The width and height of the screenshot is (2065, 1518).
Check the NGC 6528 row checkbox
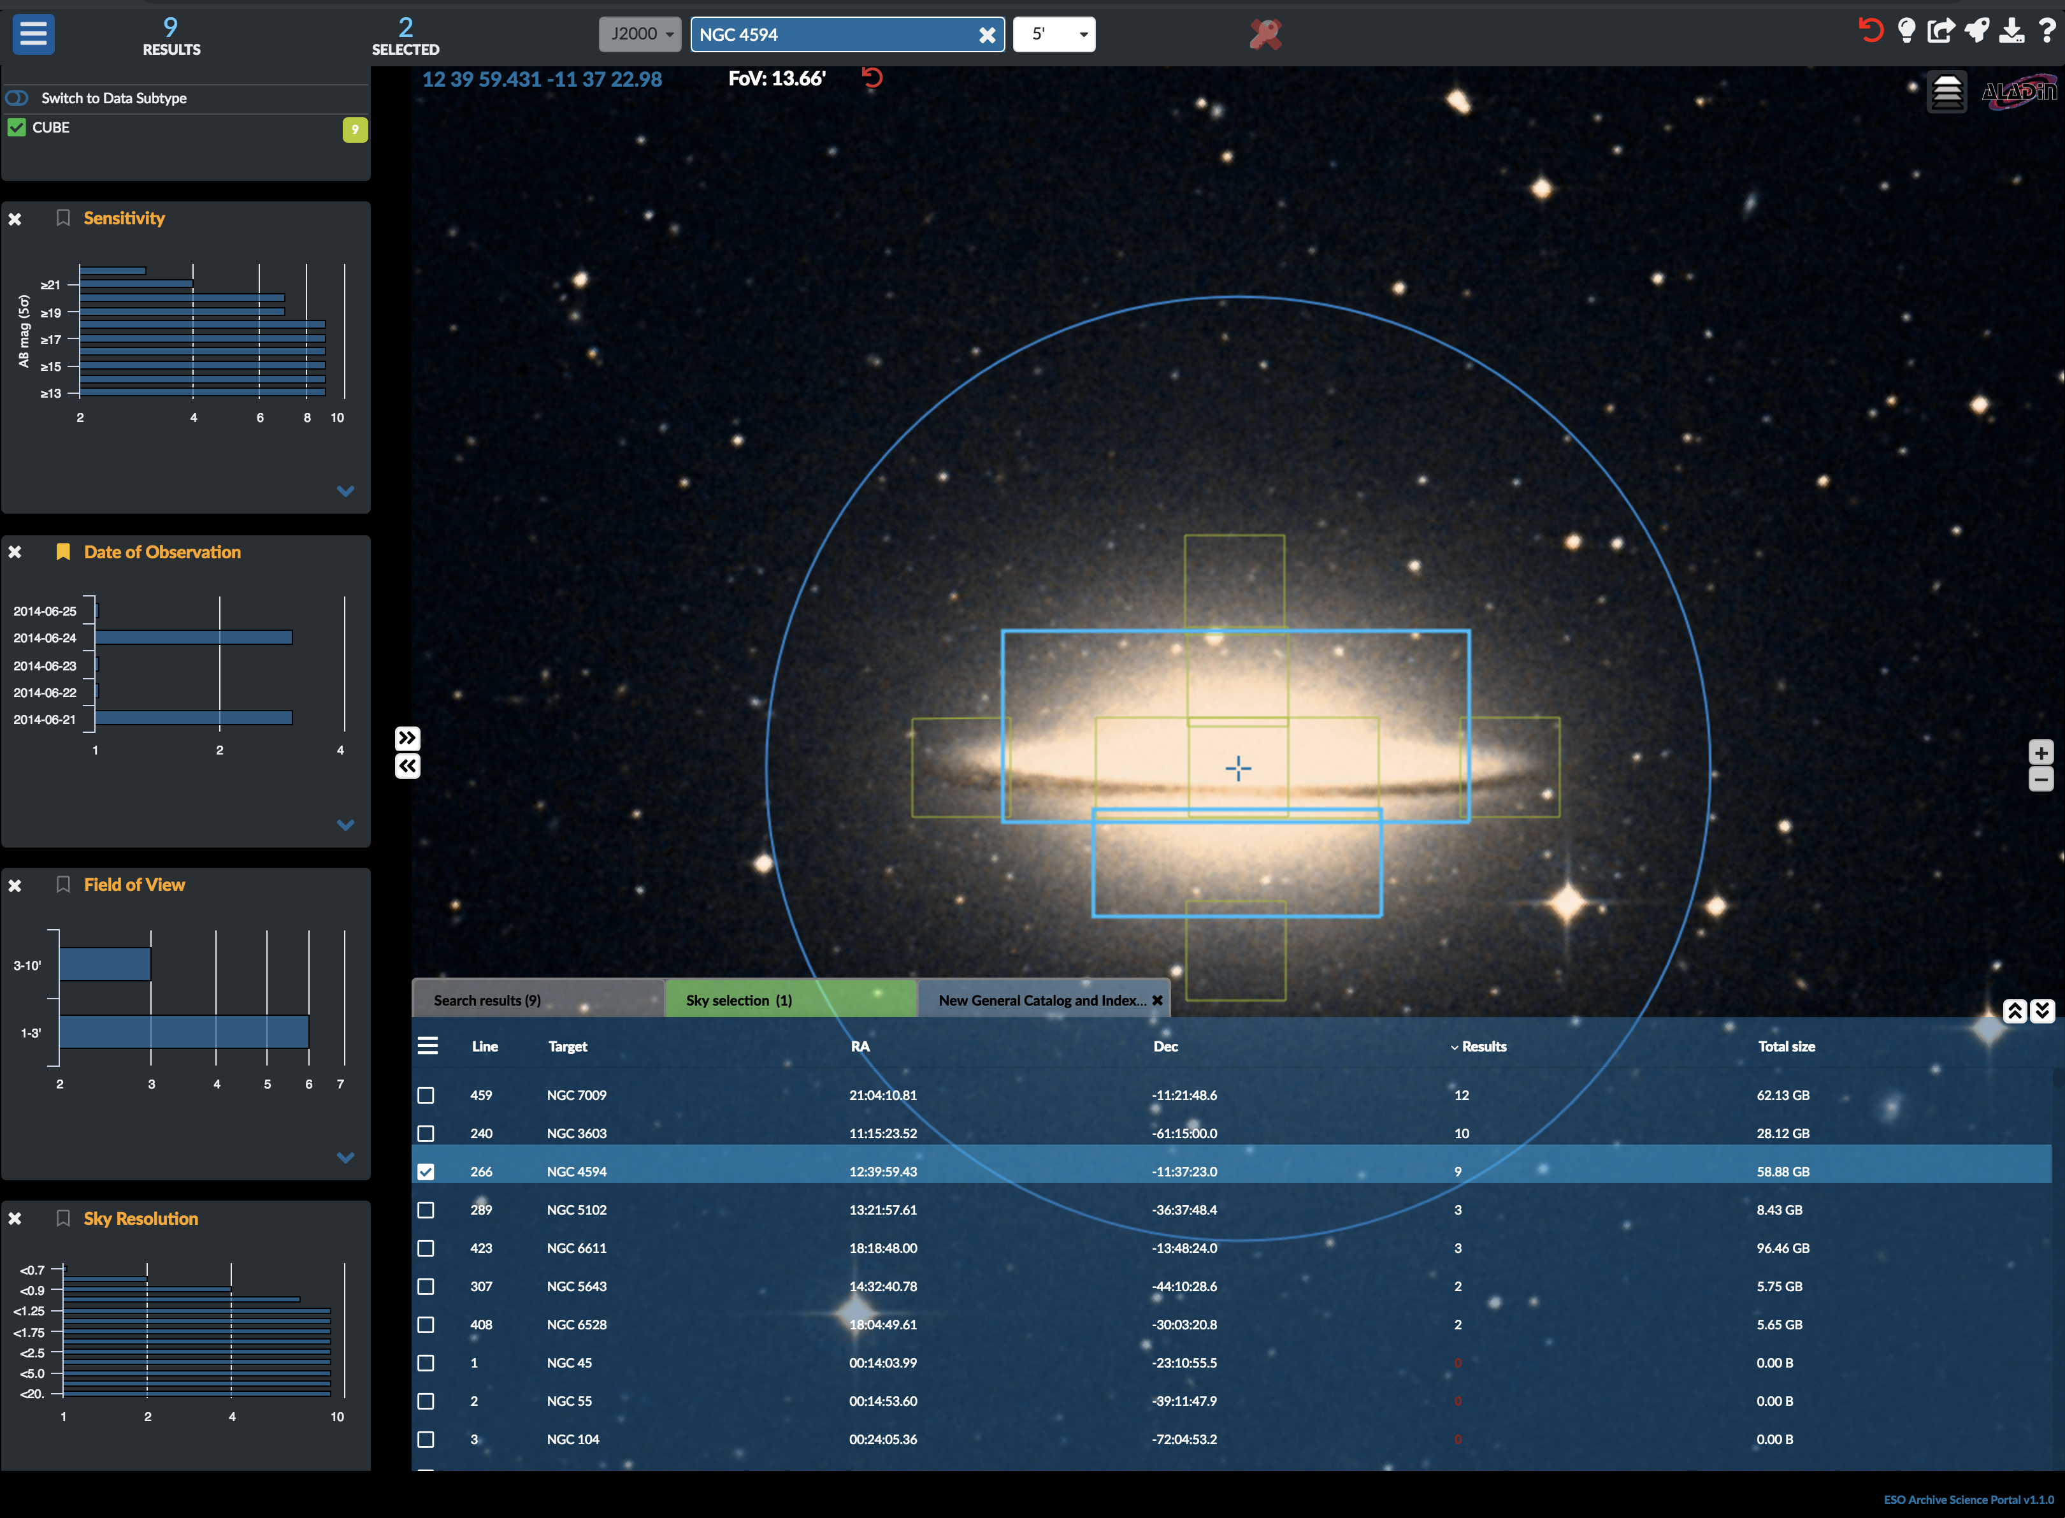point(426,1325)
